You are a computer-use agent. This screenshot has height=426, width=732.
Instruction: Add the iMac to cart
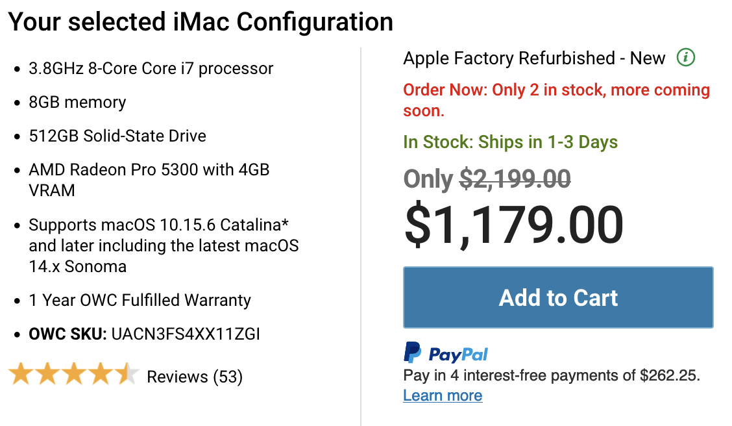(x=558, y=297)
